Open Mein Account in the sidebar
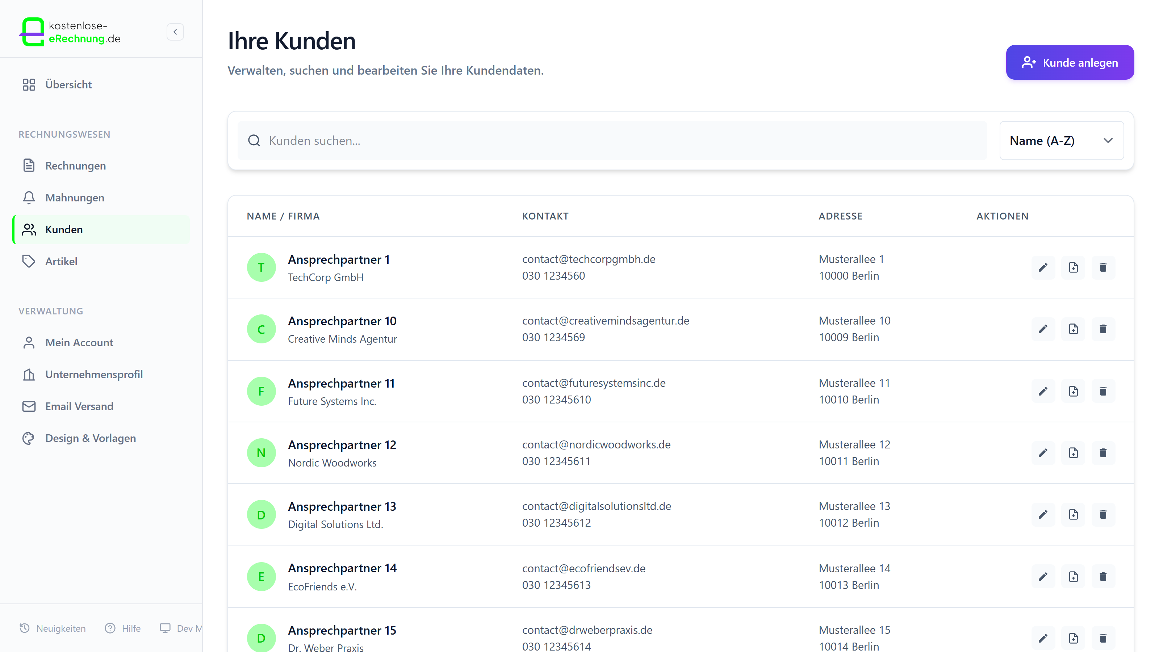The height and width of the screenshot is (652, 1159). [79, 342]
